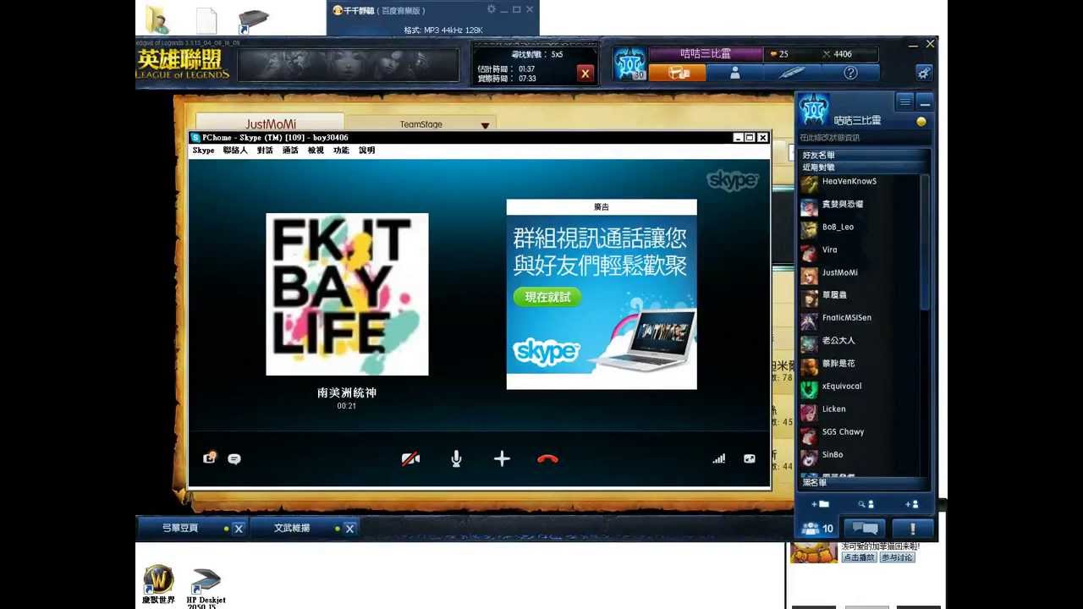Select friend HeaVenKnowS in the list

859,182
